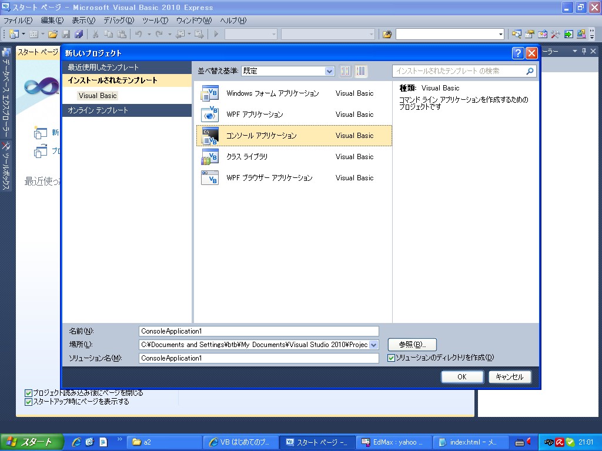Click the Redo arrow icon

click(159, 35)
